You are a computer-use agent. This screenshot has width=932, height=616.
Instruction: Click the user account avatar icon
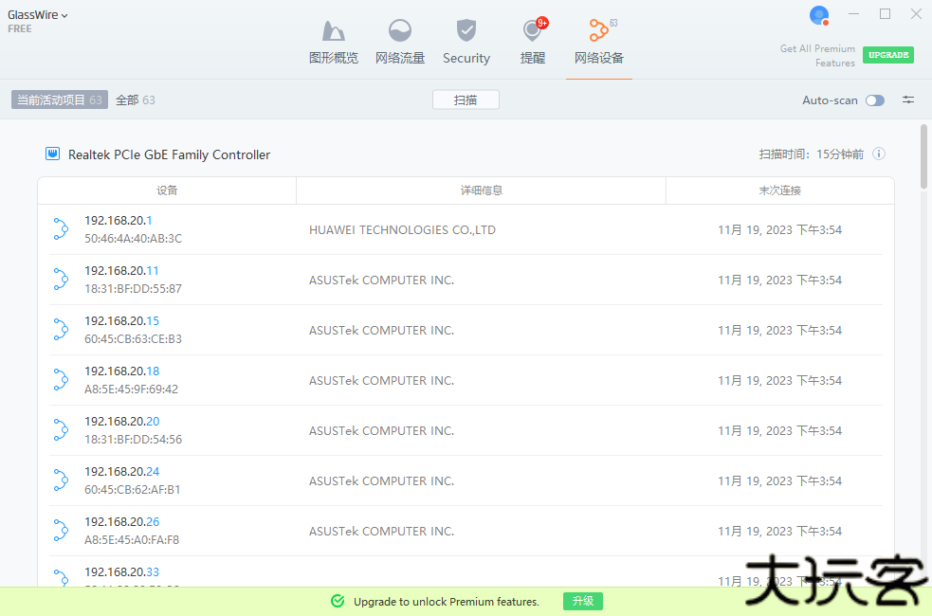[819, 15]
